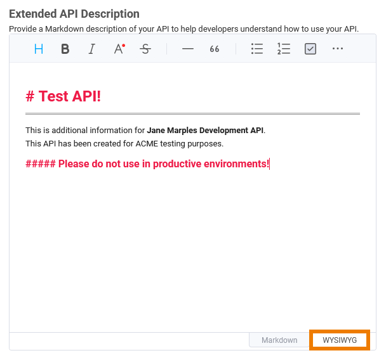The height and width of the screenshot is (360, 386).
Task: Create a bulleted list
Action: 256,49
